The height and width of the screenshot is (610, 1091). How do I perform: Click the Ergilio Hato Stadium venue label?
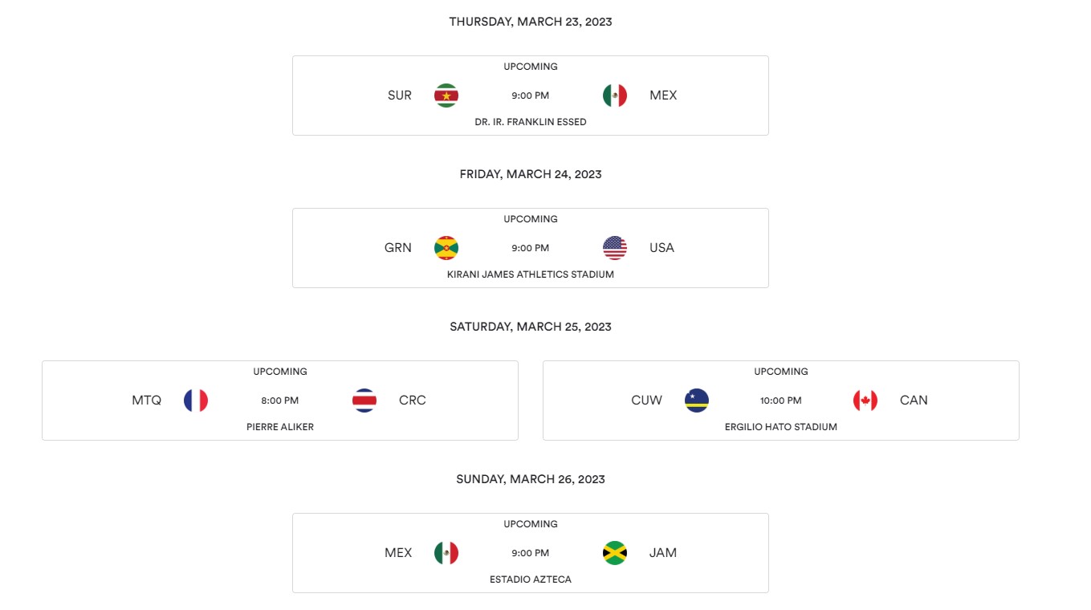(781, 427)
